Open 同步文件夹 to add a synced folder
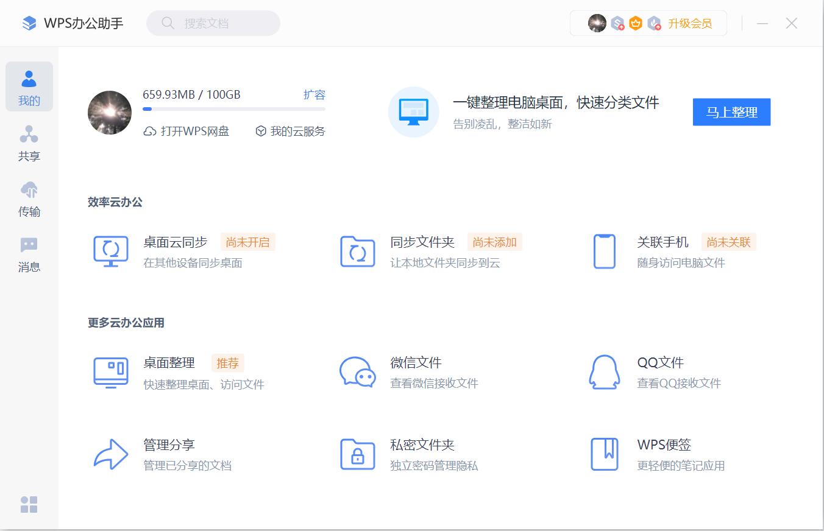824x531 pixels. pos(422,242)
